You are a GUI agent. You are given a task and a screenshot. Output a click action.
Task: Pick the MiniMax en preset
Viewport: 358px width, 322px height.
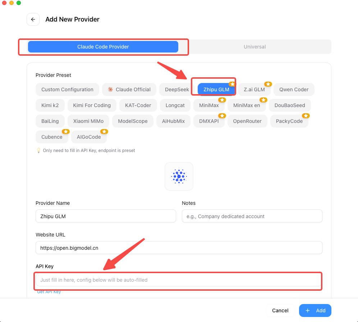246,105
